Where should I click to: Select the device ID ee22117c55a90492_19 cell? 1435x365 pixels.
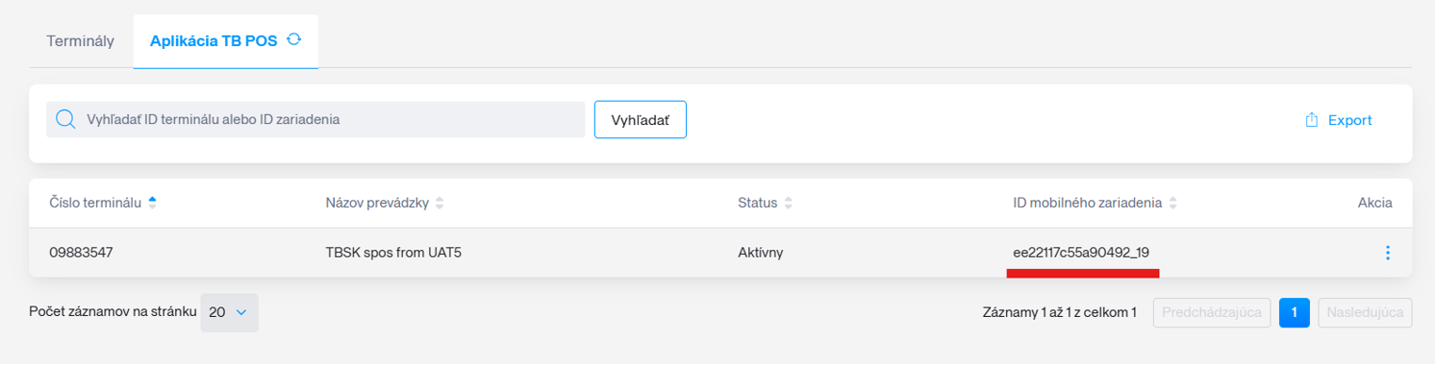pos(1081,253)
